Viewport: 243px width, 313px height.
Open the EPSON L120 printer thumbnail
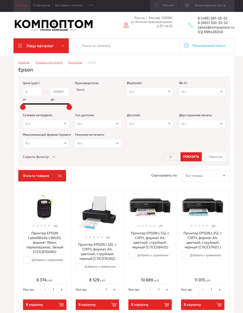click(x=97, y=213)
